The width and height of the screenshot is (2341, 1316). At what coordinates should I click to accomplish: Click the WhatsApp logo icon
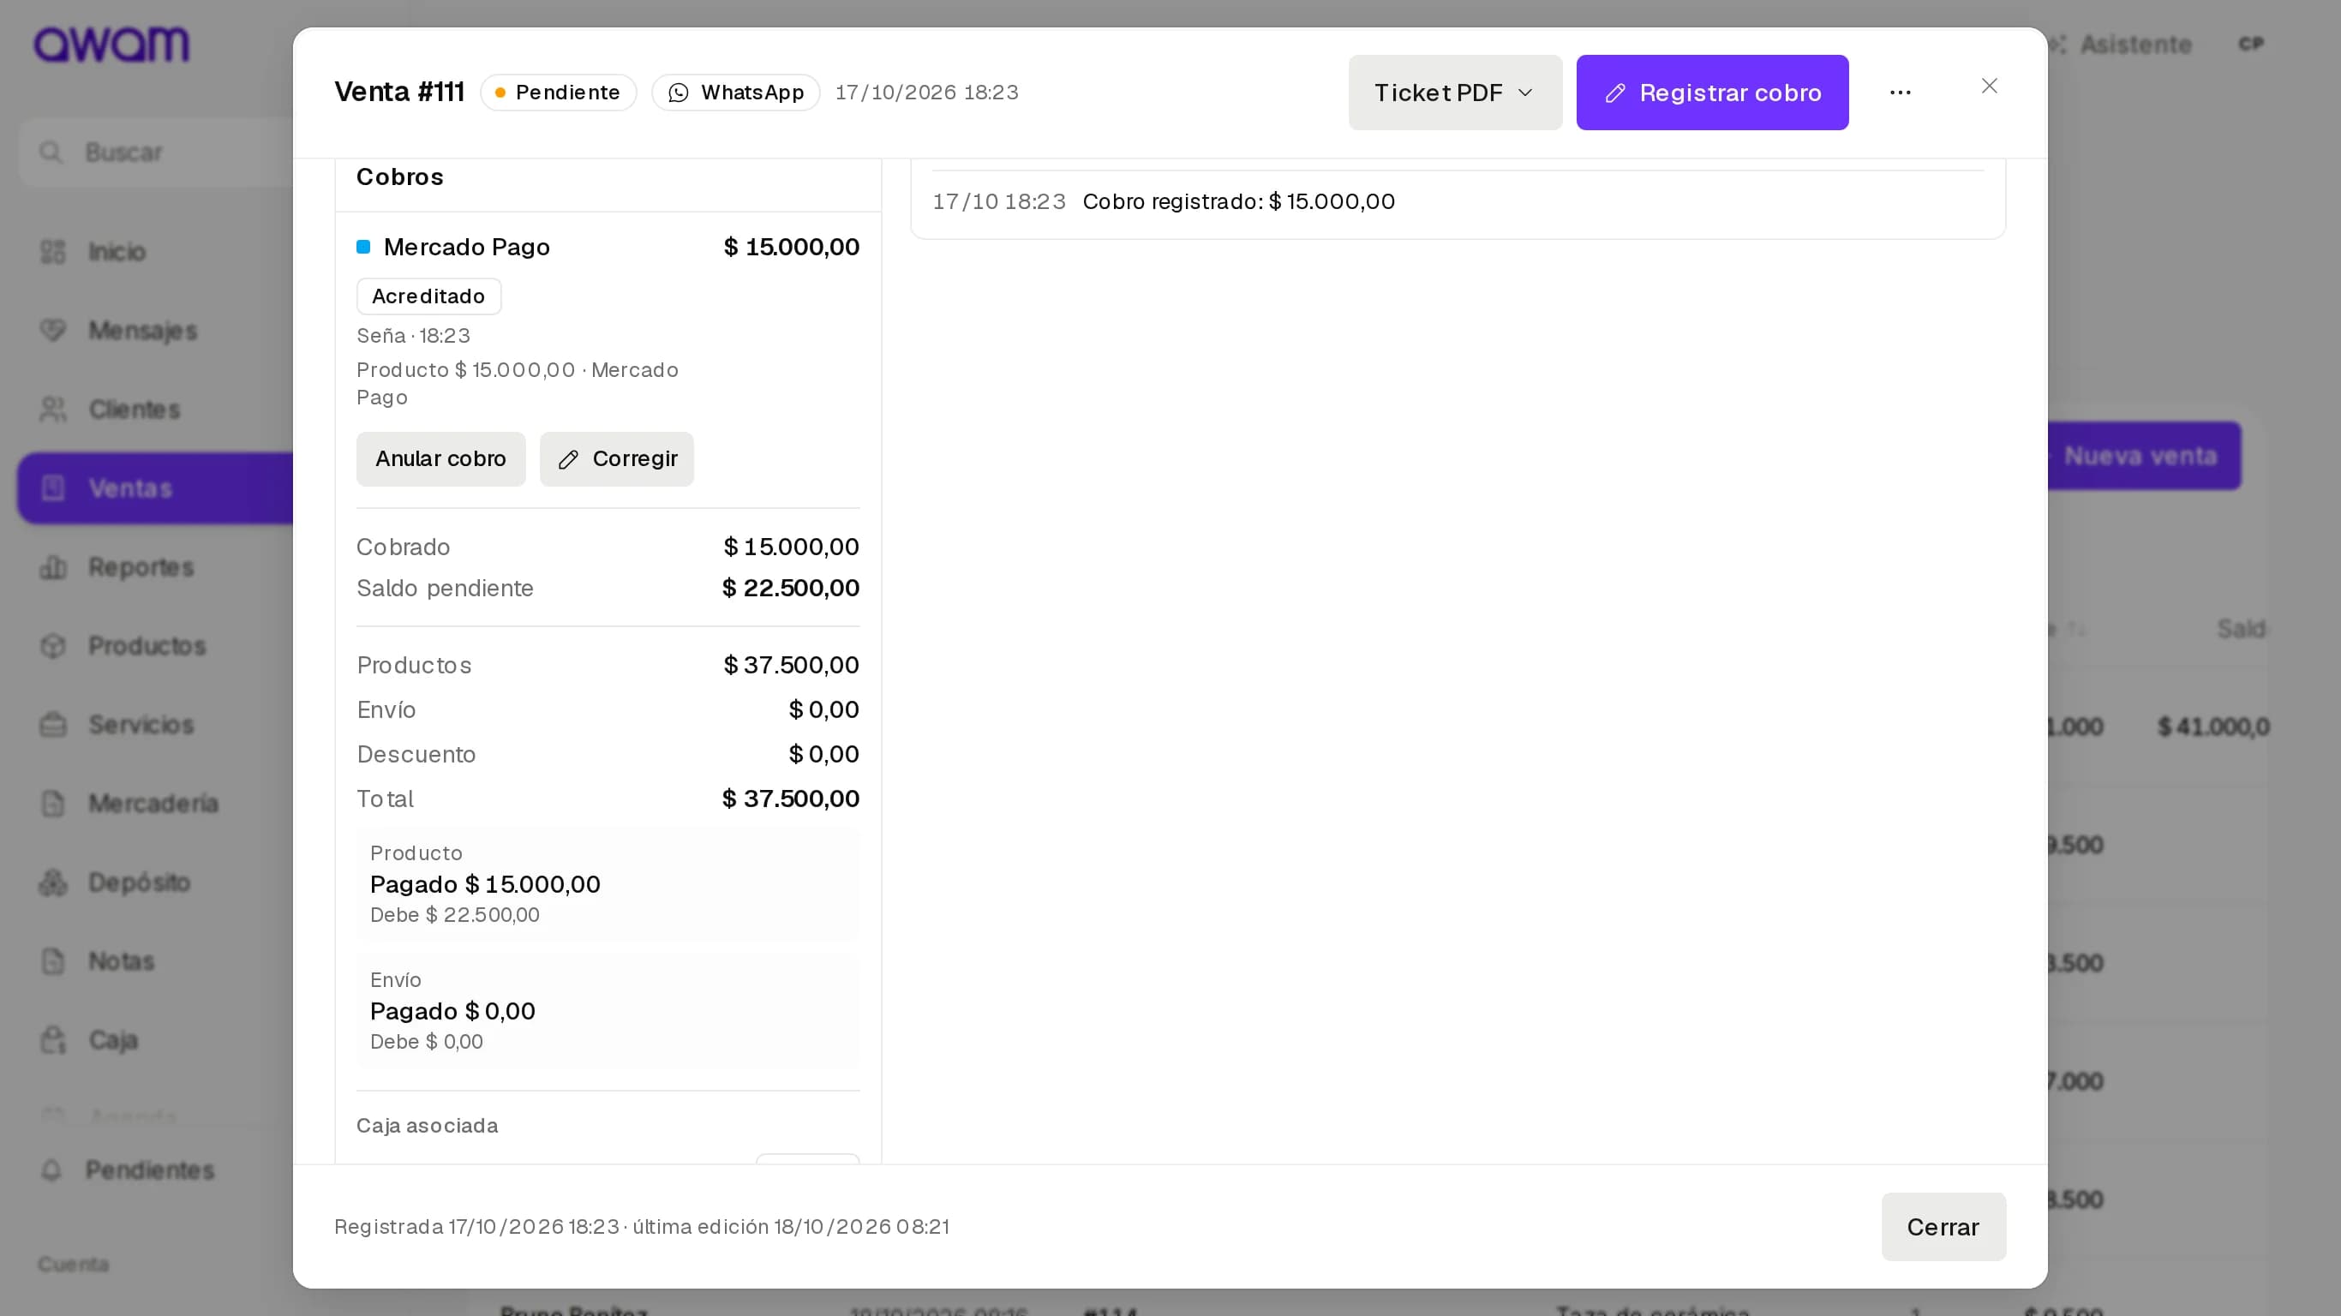pyautogui.click(x=679, y=93)
